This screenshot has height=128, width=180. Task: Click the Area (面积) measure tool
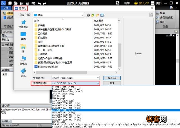click(161, 22)
